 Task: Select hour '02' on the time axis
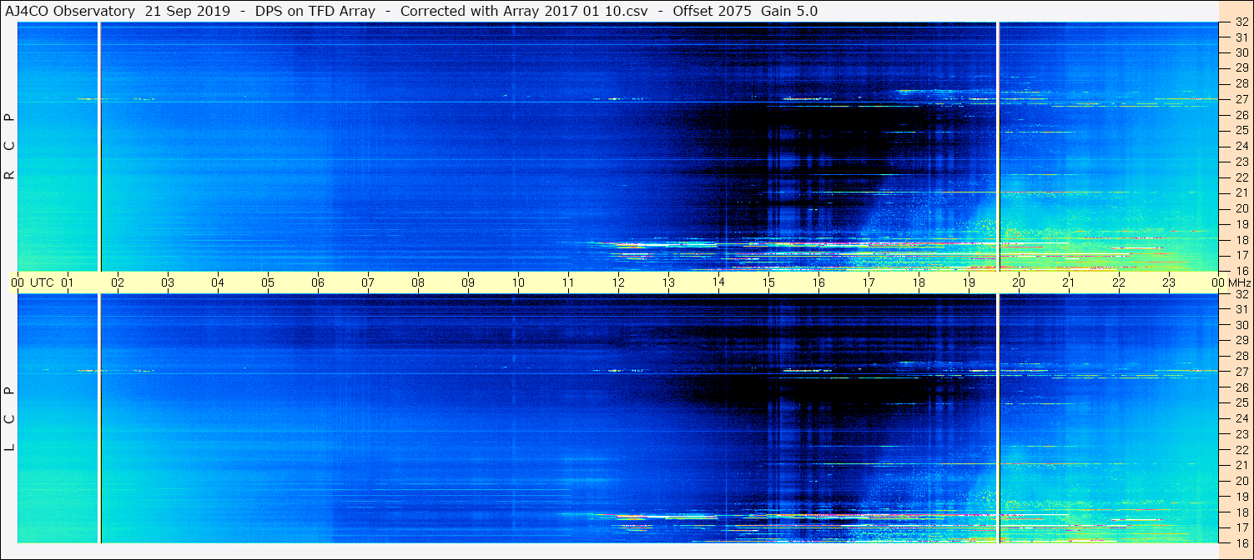click(x=118, y=282)
